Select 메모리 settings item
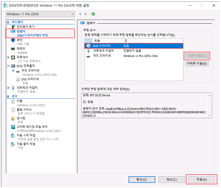This screenshot has height=188, width=221. coord(21,48)
